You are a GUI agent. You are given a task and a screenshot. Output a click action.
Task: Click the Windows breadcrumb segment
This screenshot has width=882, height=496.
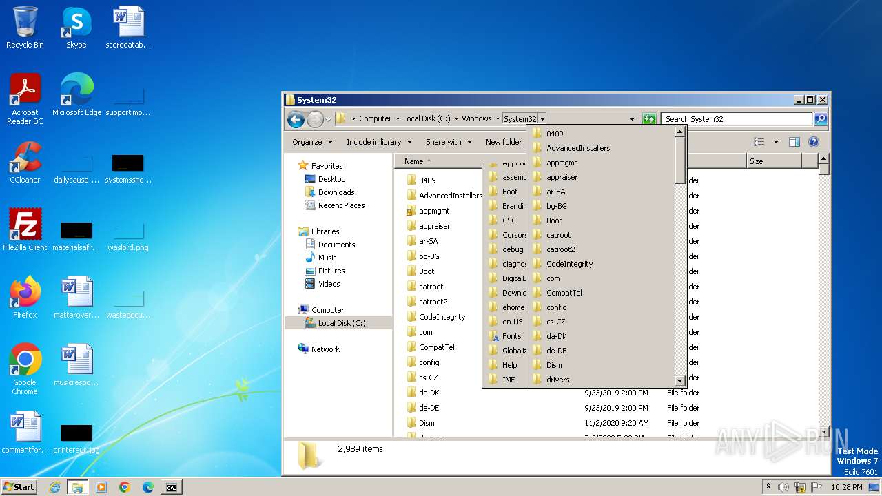click(477, 119)
